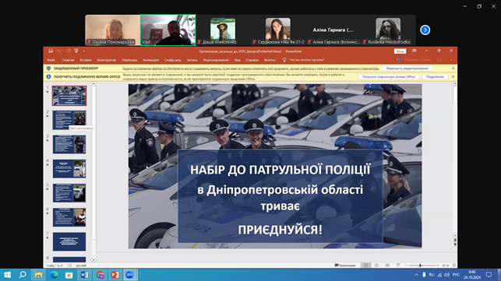The image size is (501, 281).
Task: Select slide 5 thumbnail
Action: [x=69, y=193]
